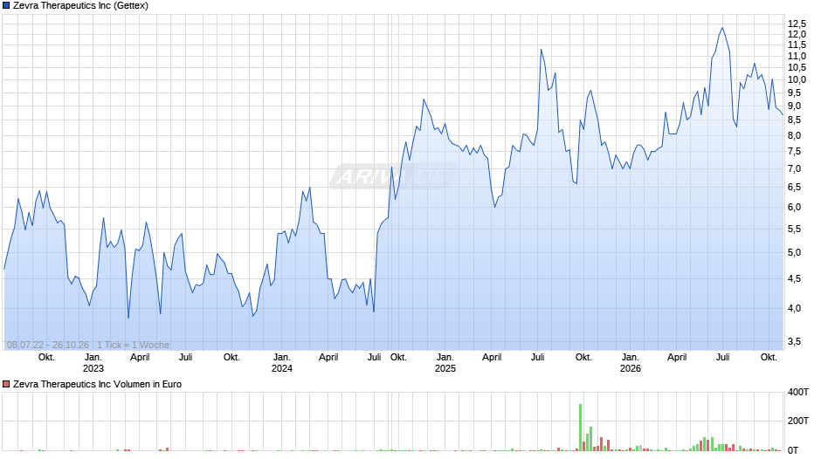
Task: Click the chart title 'Zevra Therapeutics Inc (Gettex)'
Action: click(x=80, y=6)
